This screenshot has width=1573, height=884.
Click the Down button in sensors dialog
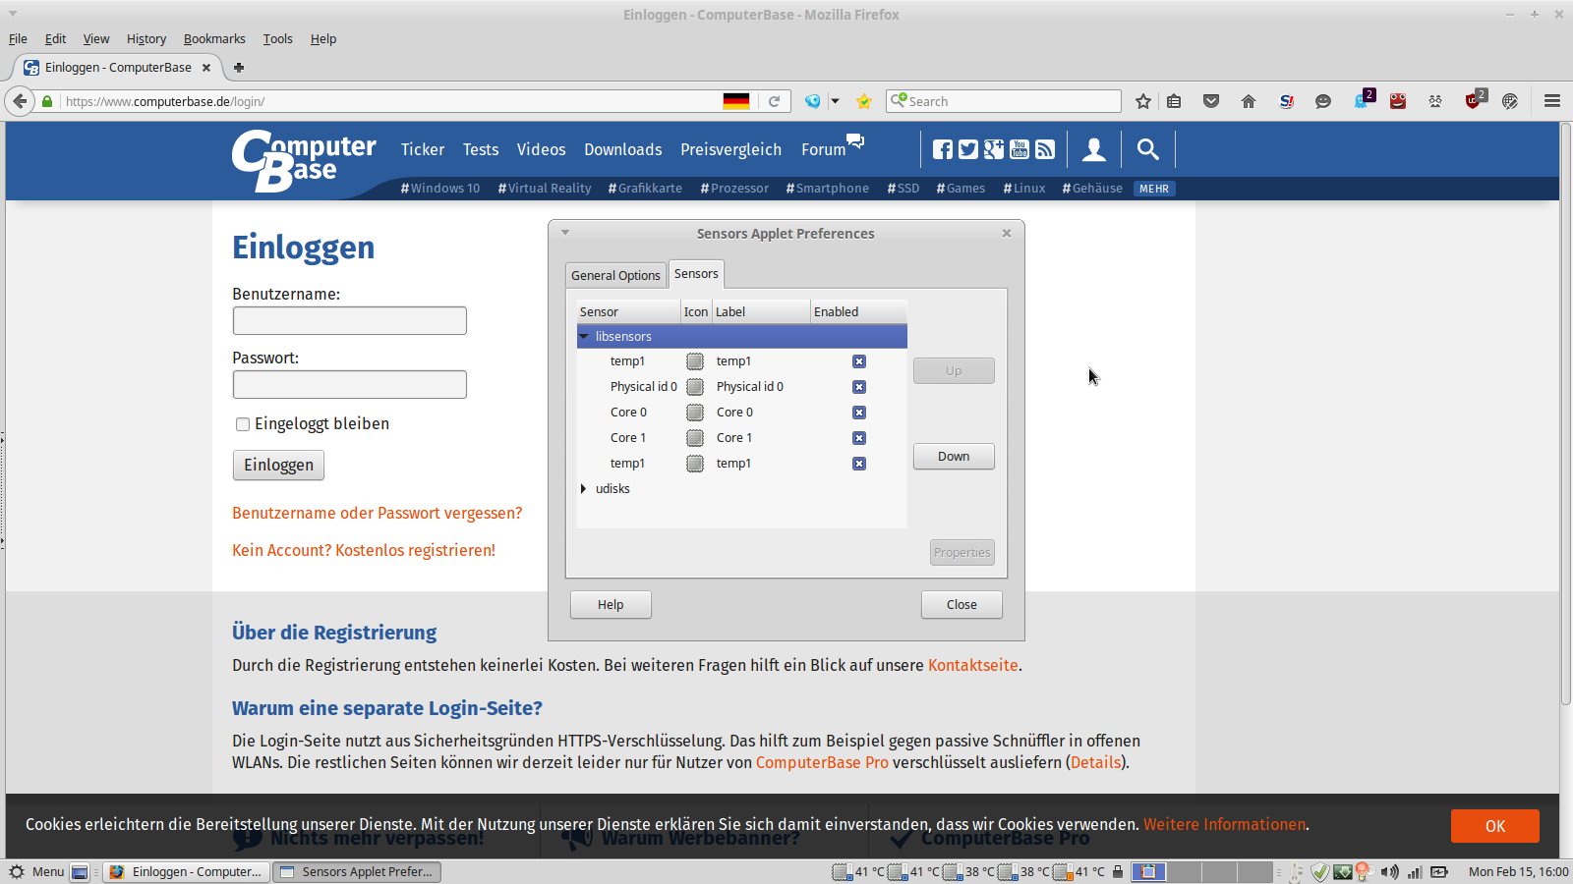click(x=954, y=457)
